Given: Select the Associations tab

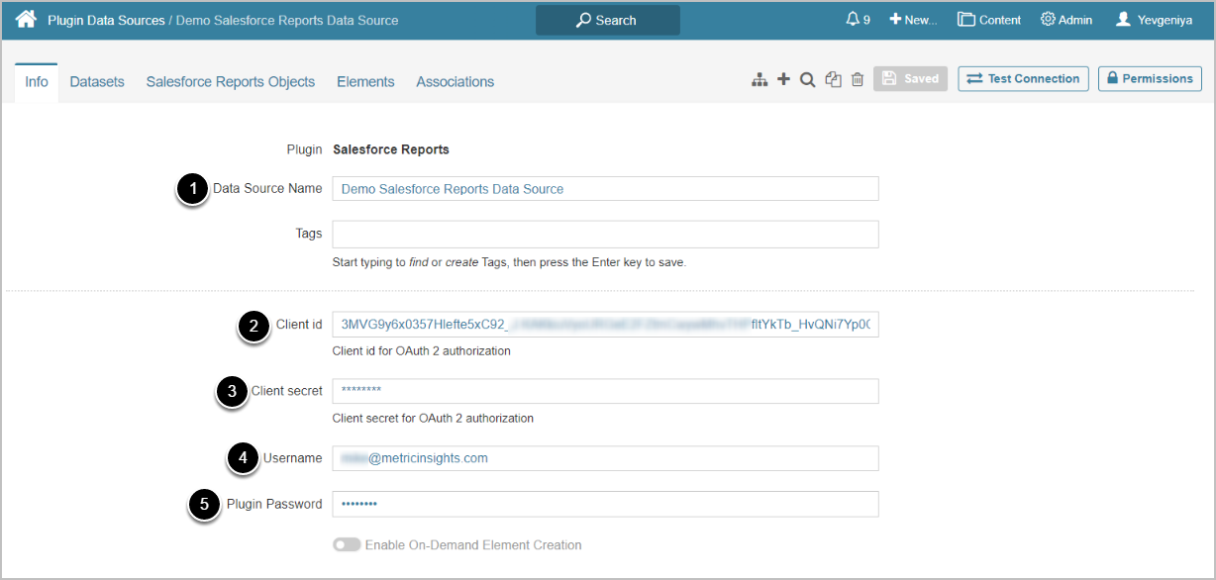Looking at the screenshot, I should (x=455, y=82).
